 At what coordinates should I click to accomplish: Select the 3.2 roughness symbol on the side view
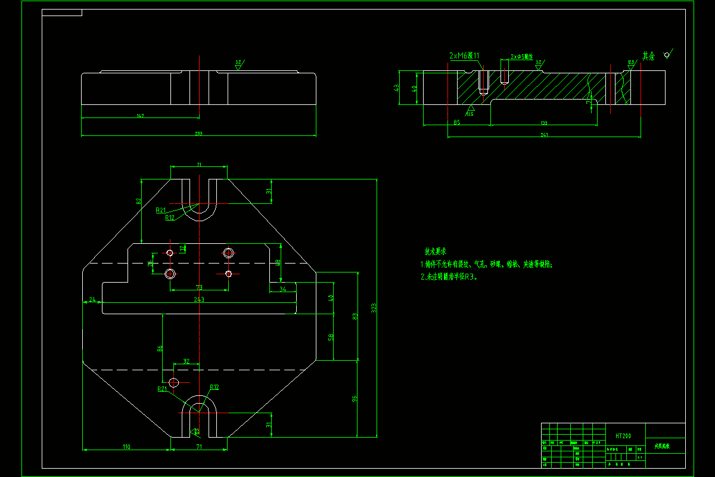[x=238, y=64]
